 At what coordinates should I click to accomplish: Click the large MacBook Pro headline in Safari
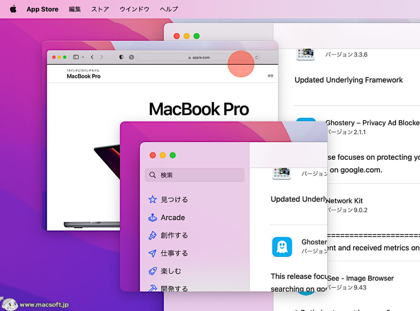pos(199,109)
